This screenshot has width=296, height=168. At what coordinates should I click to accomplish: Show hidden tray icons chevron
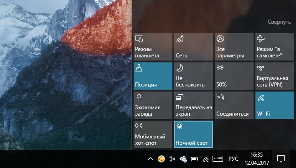point(150,159)
